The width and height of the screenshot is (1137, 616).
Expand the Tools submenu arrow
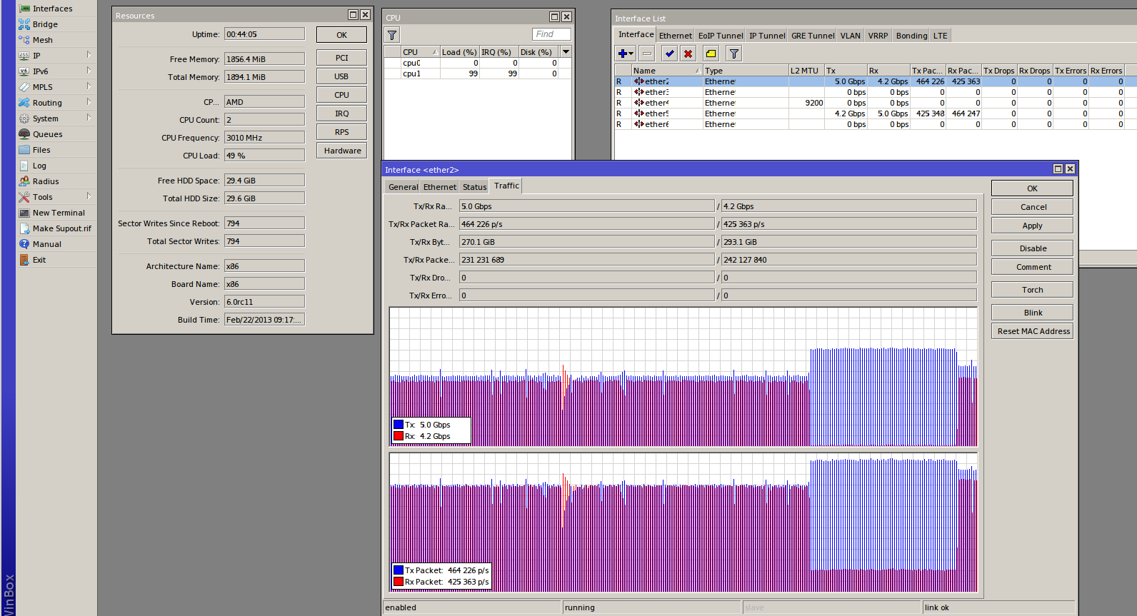[x=89, y=196]
